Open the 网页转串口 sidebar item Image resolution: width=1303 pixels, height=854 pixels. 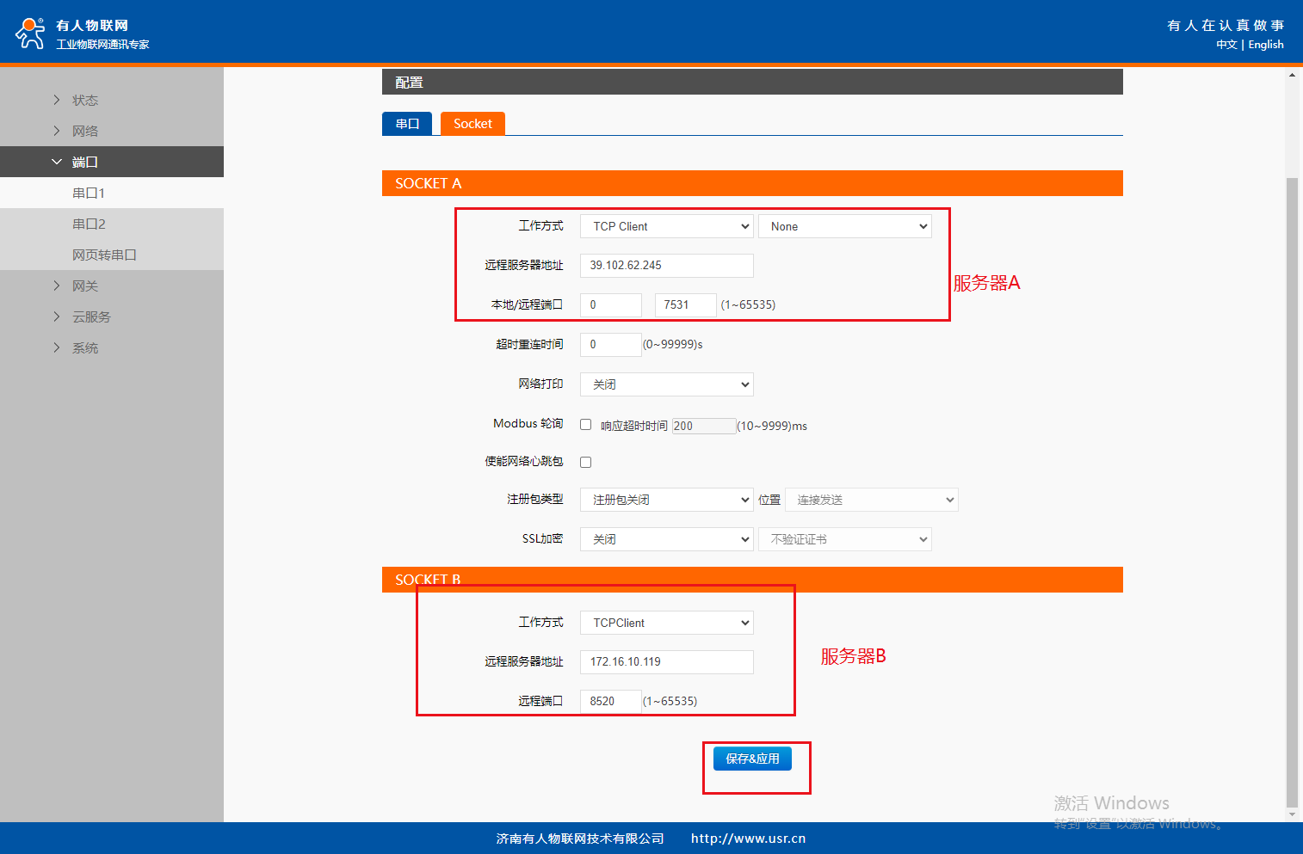(104, 255)
